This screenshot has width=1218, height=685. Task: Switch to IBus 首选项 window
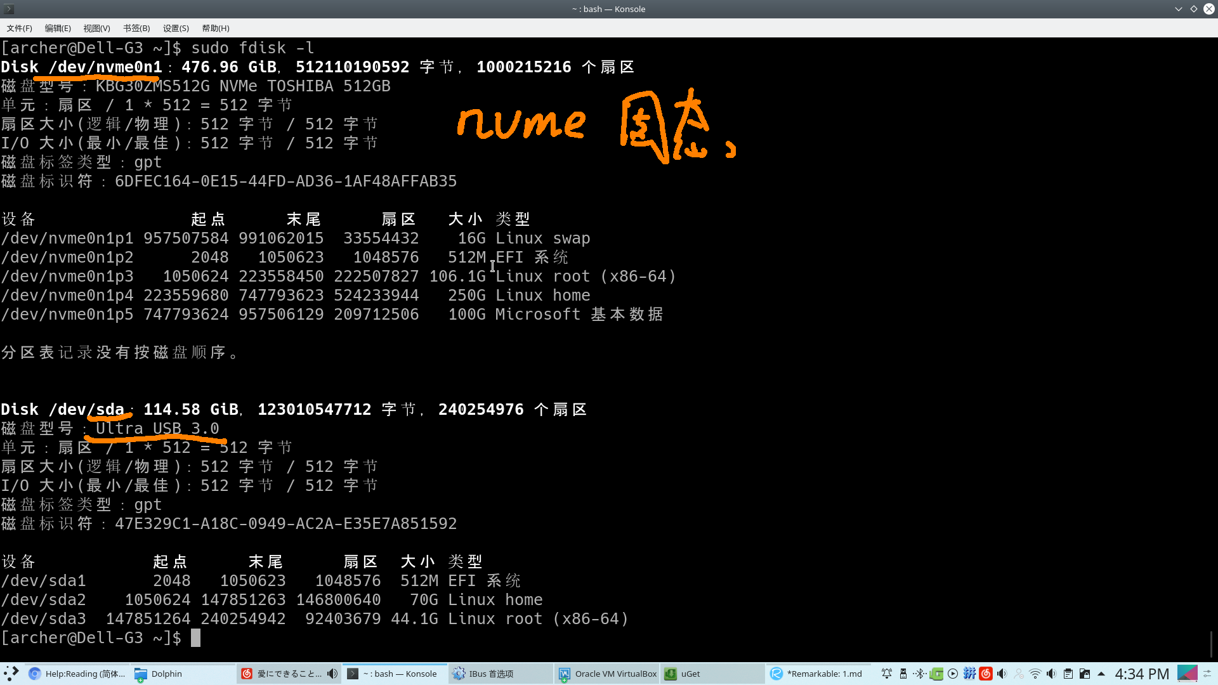click(x=501, y=674)
